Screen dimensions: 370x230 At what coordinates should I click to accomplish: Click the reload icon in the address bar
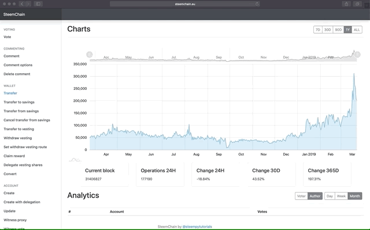click(x=257, y=4)
